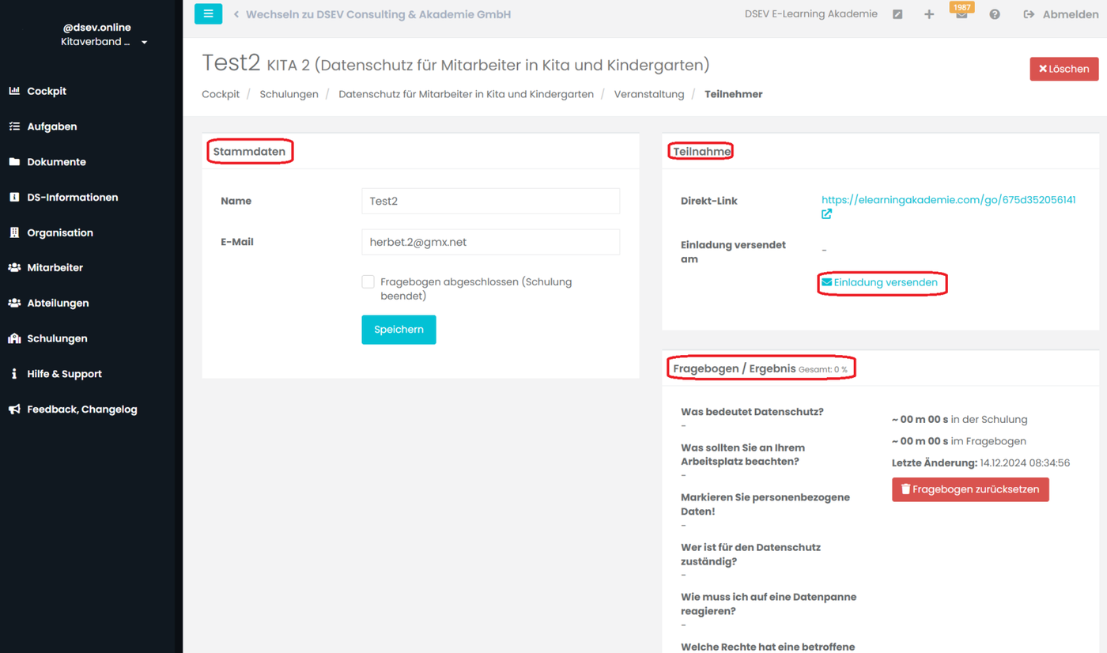Open the Direct-Link external link icon
This screenshot has height=653, width=1107.
(x=826, y=214)
